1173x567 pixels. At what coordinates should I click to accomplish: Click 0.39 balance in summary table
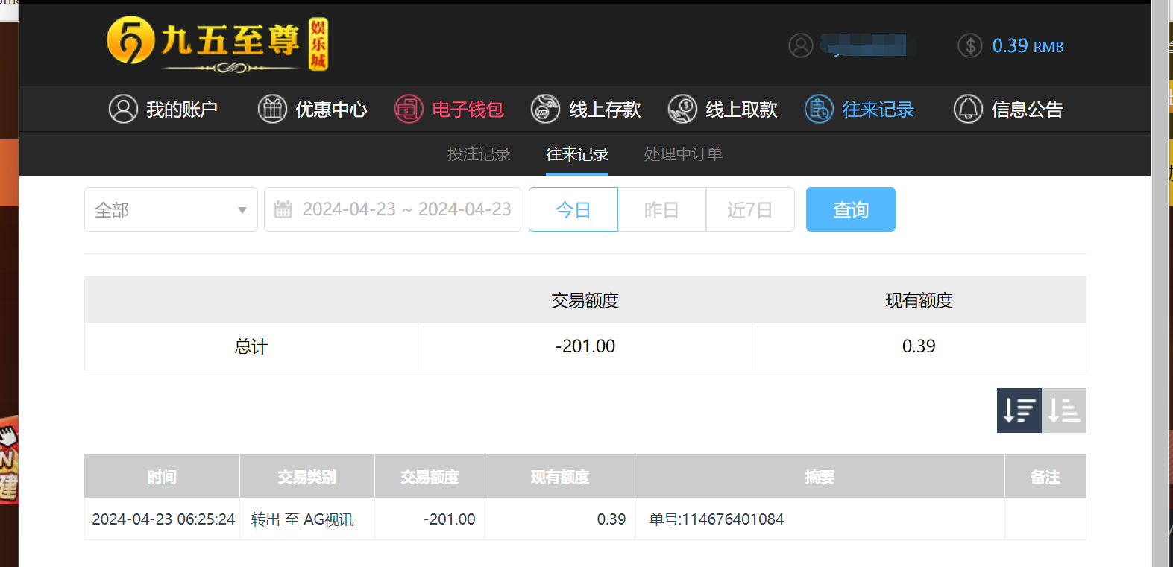pos(919,346)
